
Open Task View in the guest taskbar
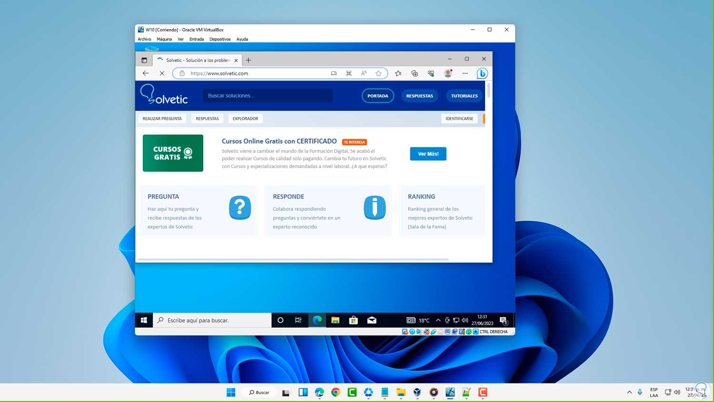pyautogui.click(x=298, y=320)
